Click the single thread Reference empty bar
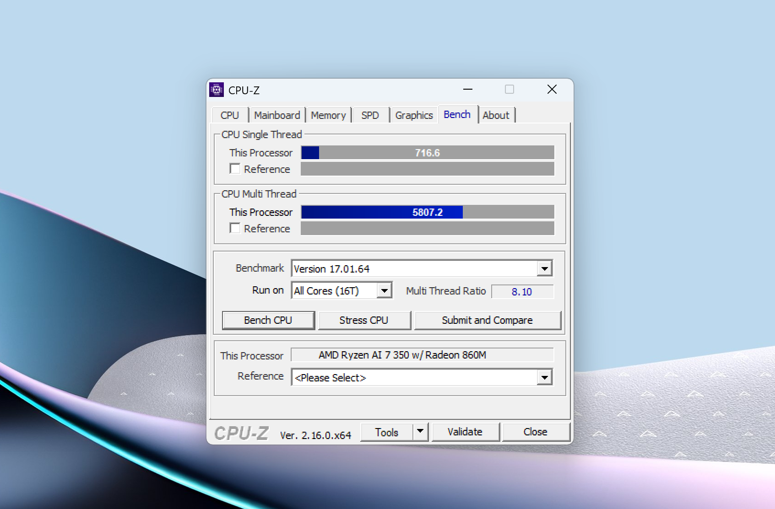Image resolution: width=775 pixels, height=509 pixels. [x=428, y=169]
